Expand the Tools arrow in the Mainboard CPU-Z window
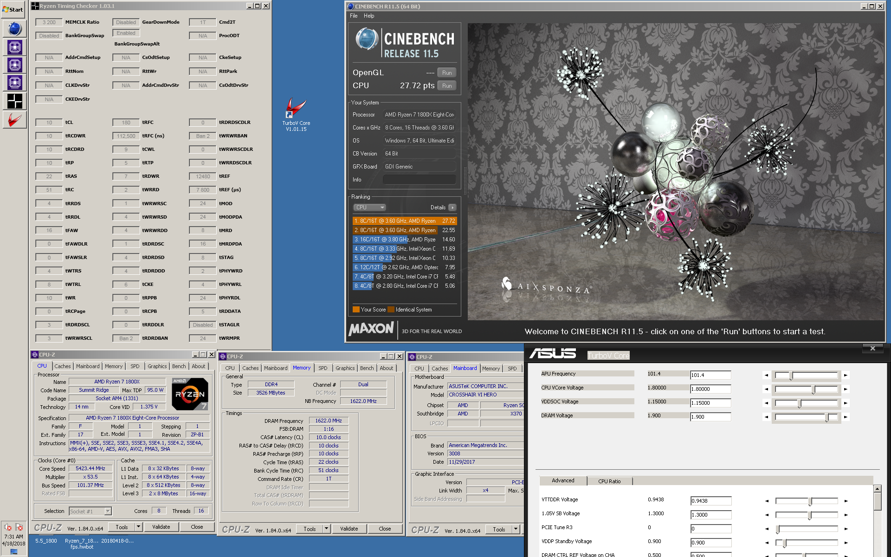 pos(516,529)
